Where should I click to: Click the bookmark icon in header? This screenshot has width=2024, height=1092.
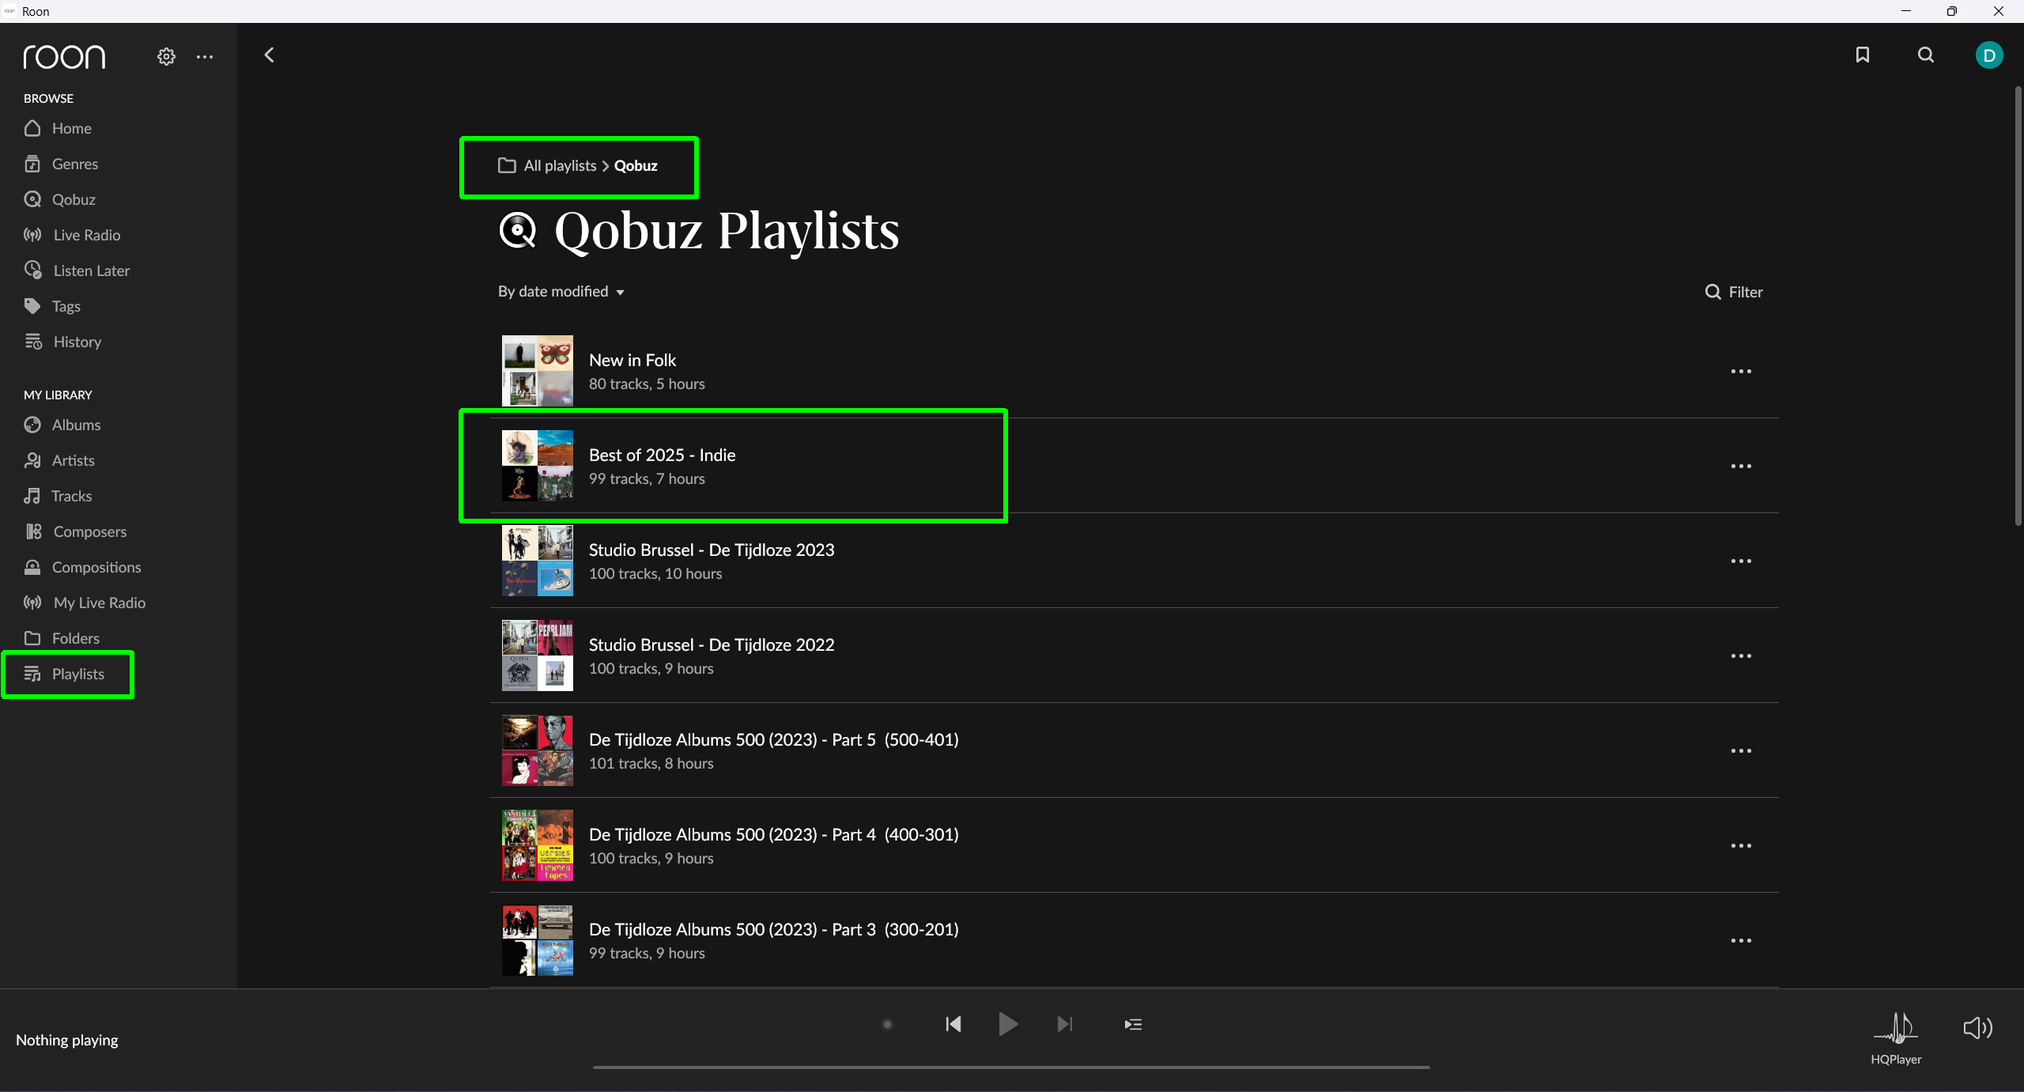tap(1863, 55)
